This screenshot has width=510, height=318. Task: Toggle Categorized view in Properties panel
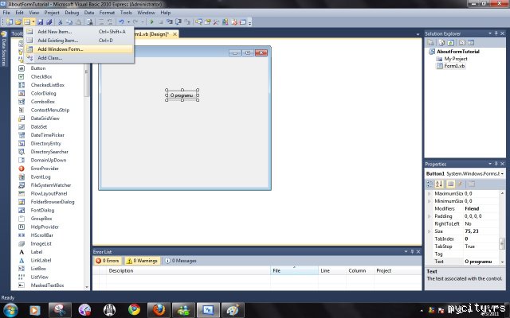pyautogui.click(x=430, y=184)
